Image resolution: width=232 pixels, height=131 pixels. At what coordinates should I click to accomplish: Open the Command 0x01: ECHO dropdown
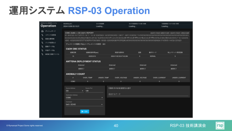point(84,104)
